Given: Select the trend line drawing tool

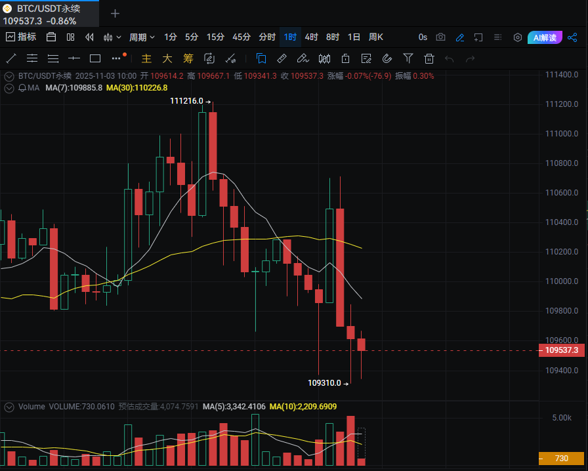Looking at the screenshot, I should (11, 58).
